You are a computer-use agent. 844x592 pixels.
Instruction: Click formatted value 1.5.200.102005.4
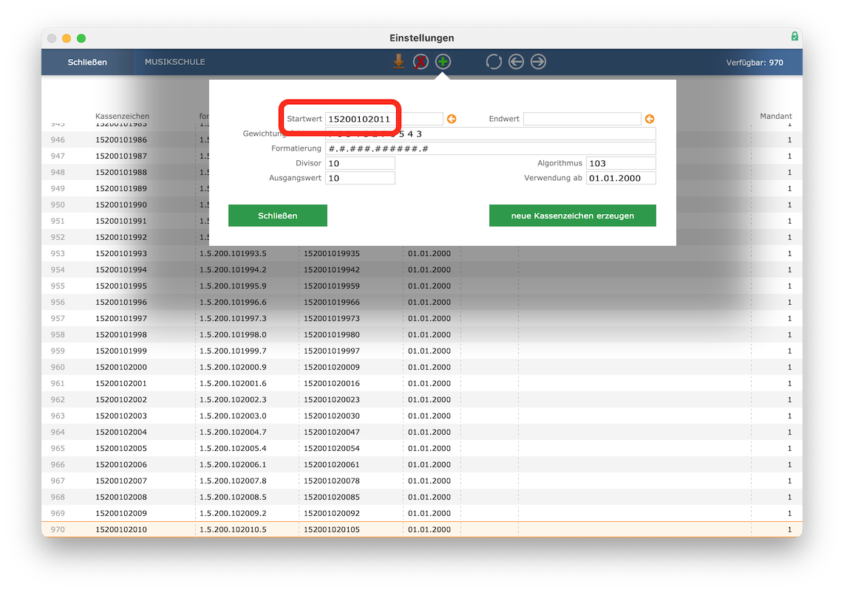233,449
